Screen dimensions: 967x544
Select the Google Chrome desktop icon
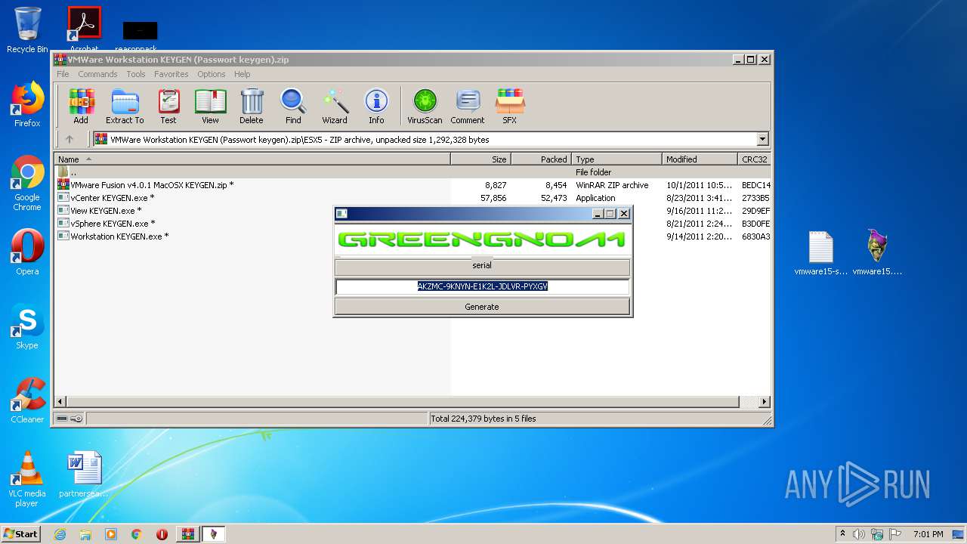tap(27, 184)
